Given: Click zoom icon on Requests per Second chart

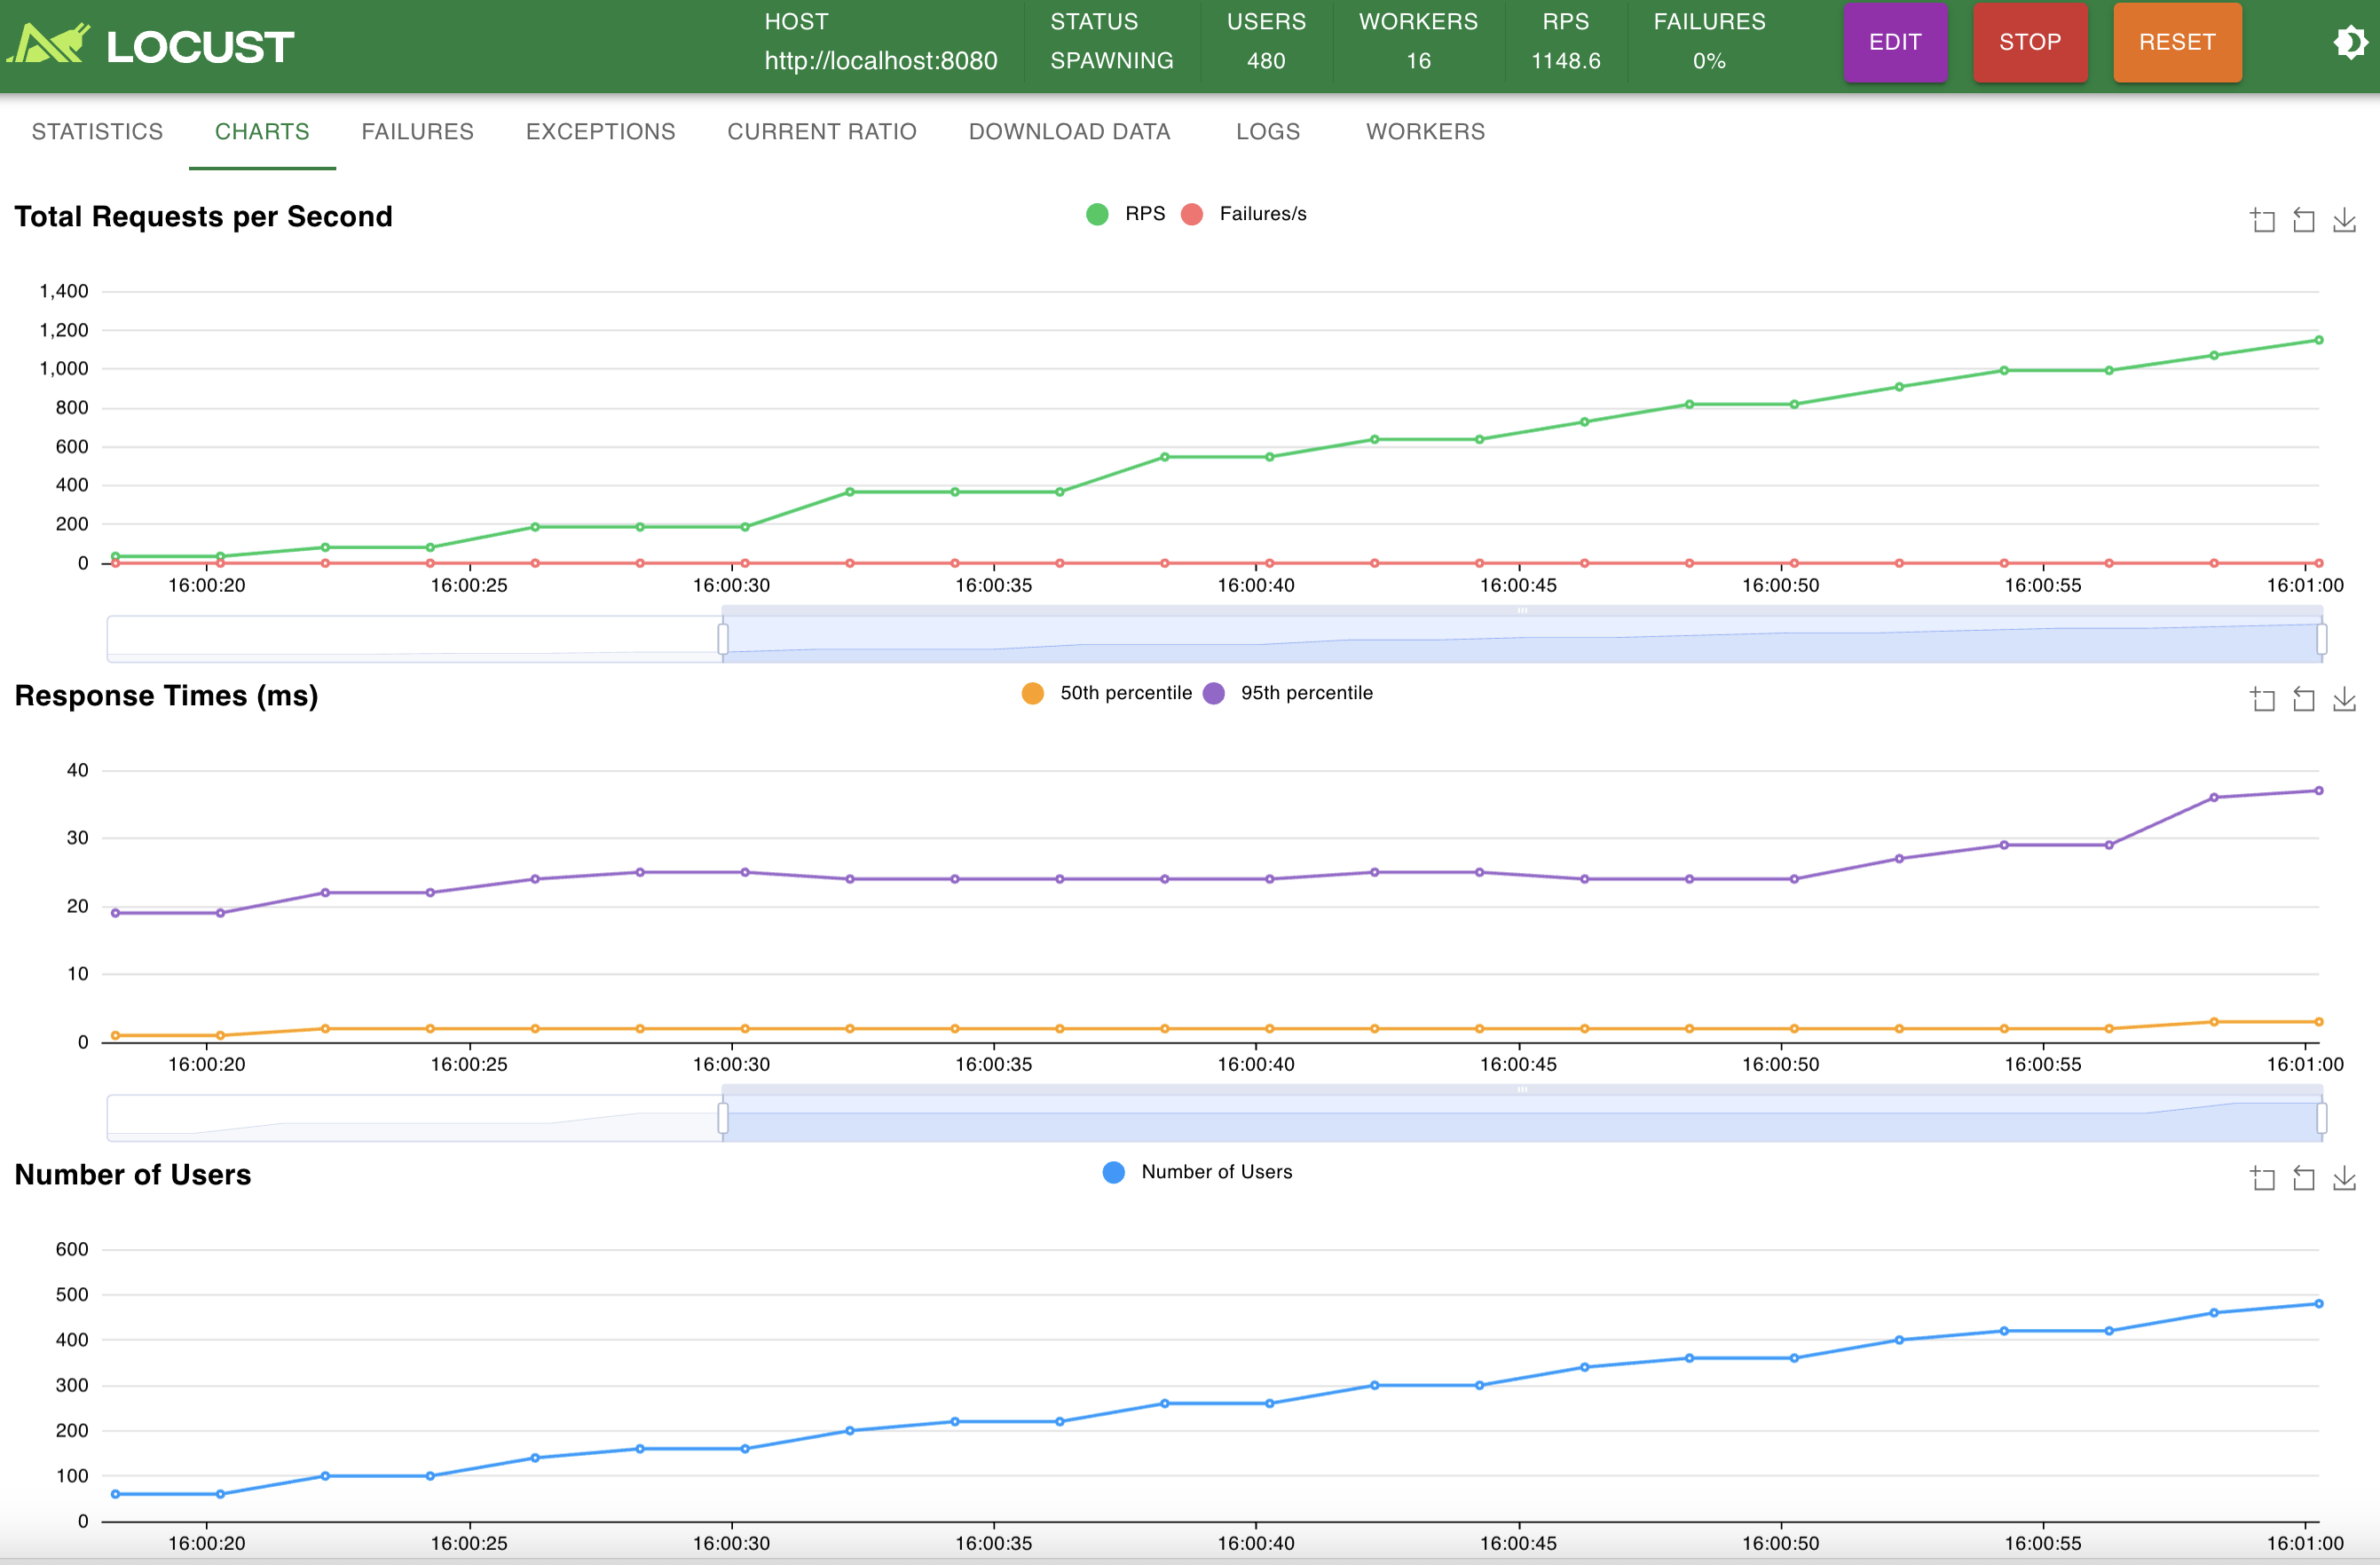Looking at the screenshot, I should (x=2263, y=220).
